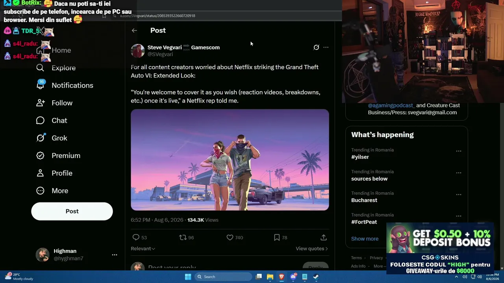Open the Windows Start menu
This screenshot has height=283, width=504.
tap(188, 277)
